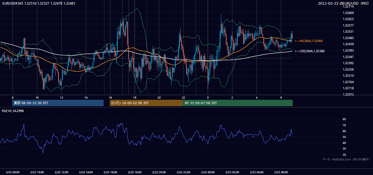Click the RSI 80 level label
Image resolution: width=373 pixels, height=175 pixels.
344,119
